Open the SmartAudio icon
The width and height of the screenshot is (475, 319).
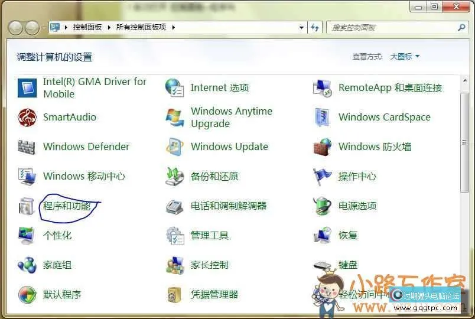coord(27,117)
